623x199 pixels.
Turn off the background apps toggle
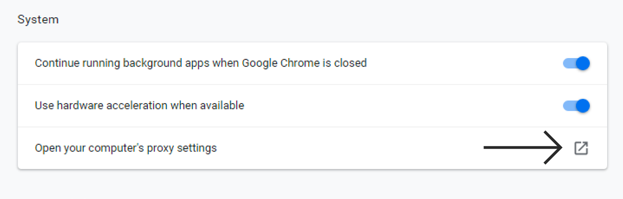tap(577, 63)
